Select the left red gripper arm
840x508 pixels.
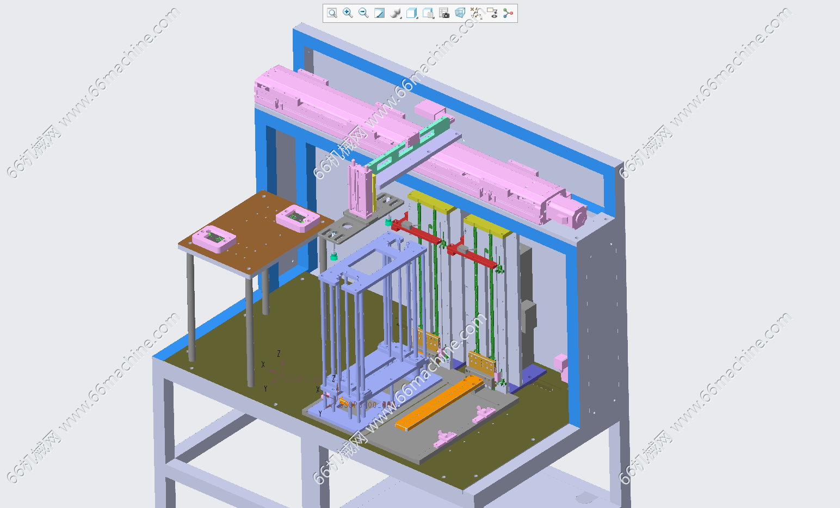pyautogui.click(x=416, y=231)
